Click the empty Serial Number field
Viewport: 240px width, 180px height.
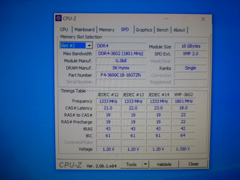[x=121, y=82]
